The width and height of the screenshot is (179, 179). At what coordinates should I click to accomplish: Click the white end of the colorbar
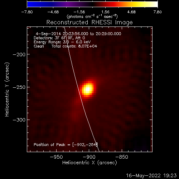[x=155, y=4]
